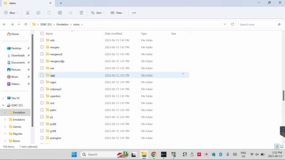Click the Rename icon in toolbar
285x160 pixels.
(x=60, y=13)
